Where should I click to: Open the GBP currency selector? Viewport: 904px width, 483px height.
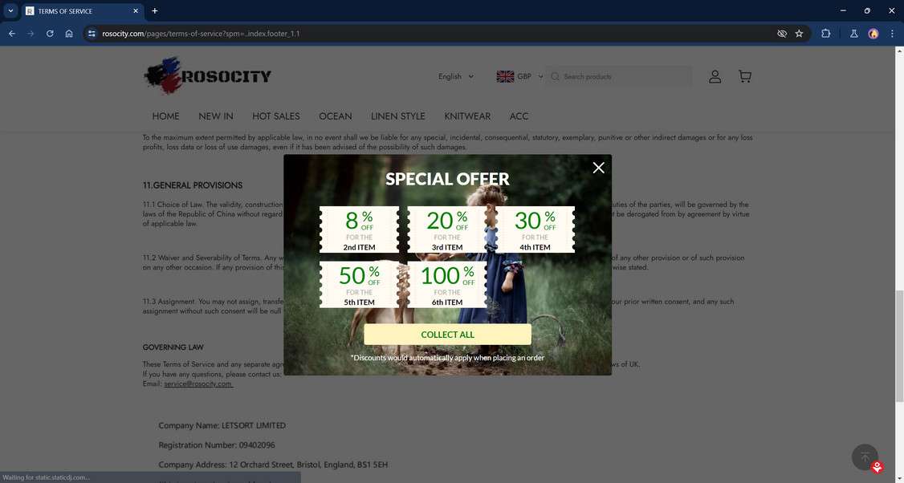tap(520, 76)
